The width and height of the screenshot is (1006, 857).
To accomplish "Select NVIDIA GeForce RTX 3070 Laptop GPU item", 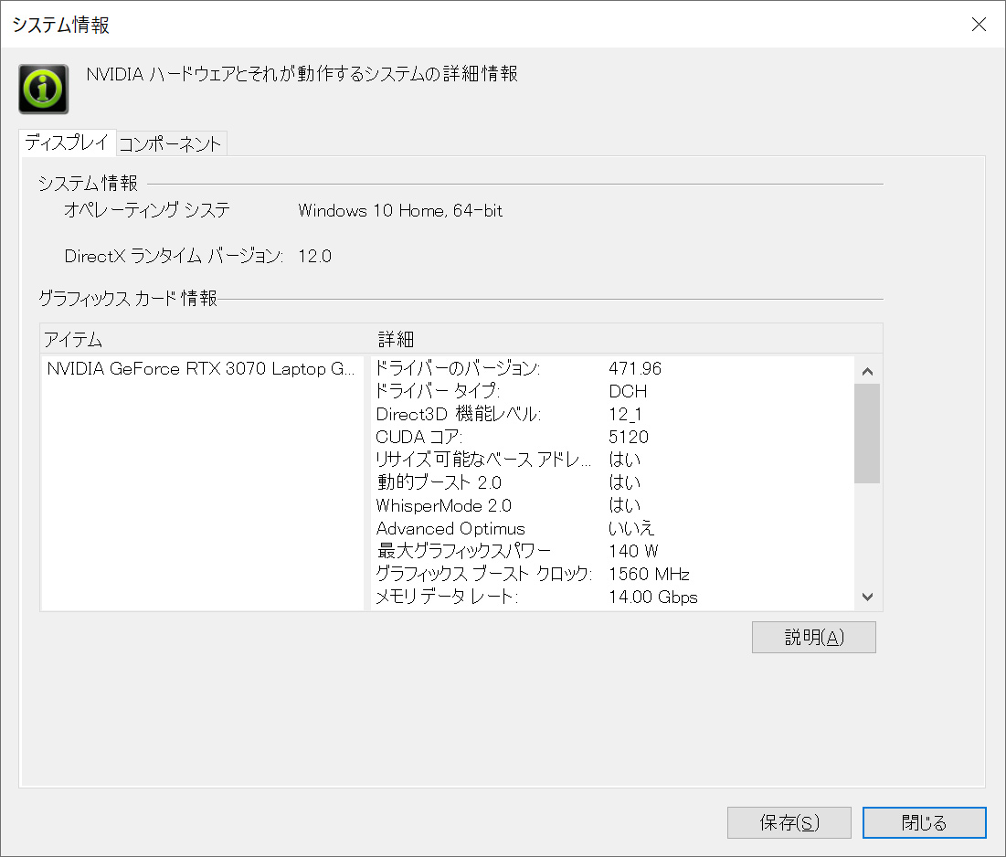I will (x=201, y=369).
